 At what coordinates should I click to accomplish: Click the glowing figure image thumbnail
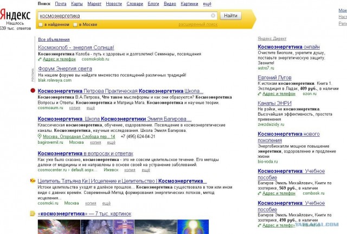click(193, 227)
